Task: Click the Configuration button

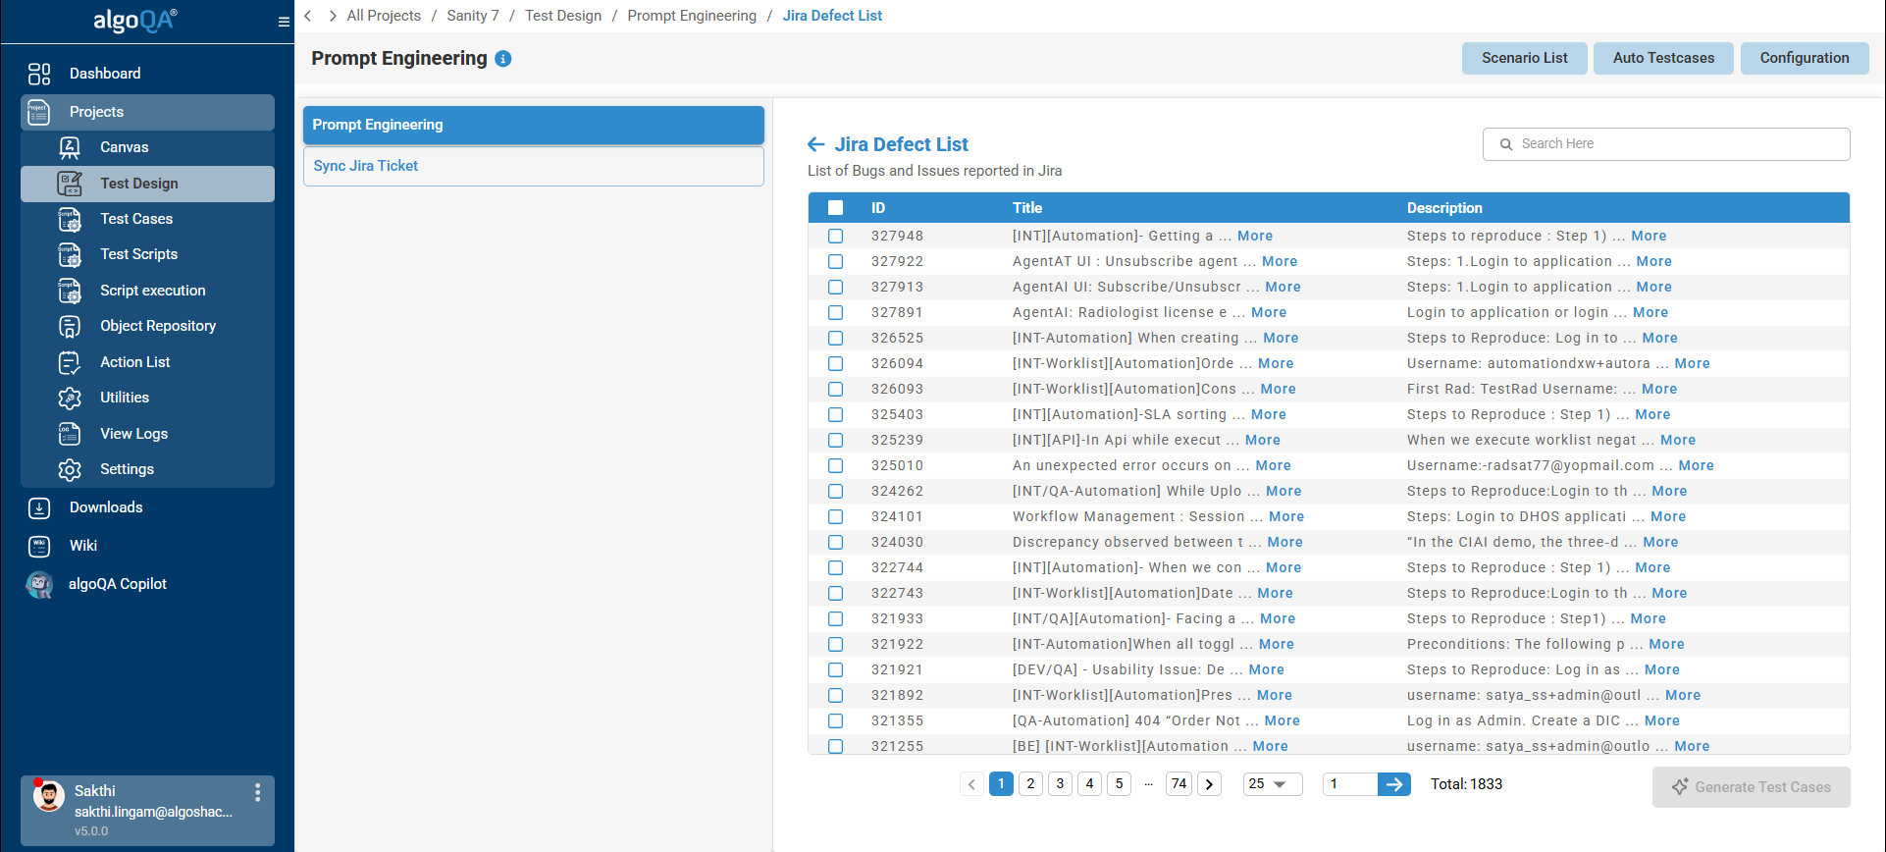Action: click(1805, 59)
